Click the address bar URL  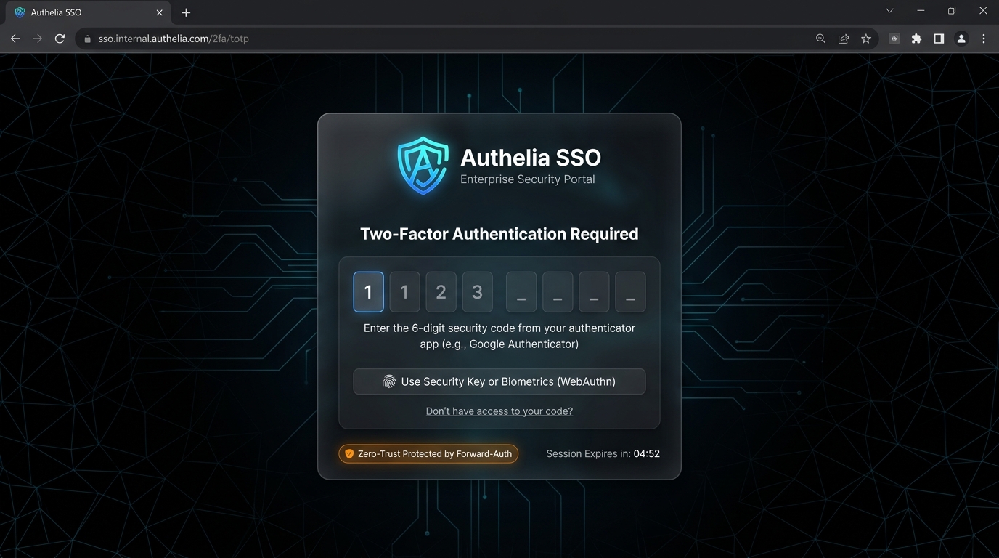point(174,39)
